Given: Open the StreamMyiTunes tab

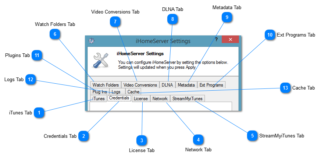Looking at the screenshot, I should [187, 99].
